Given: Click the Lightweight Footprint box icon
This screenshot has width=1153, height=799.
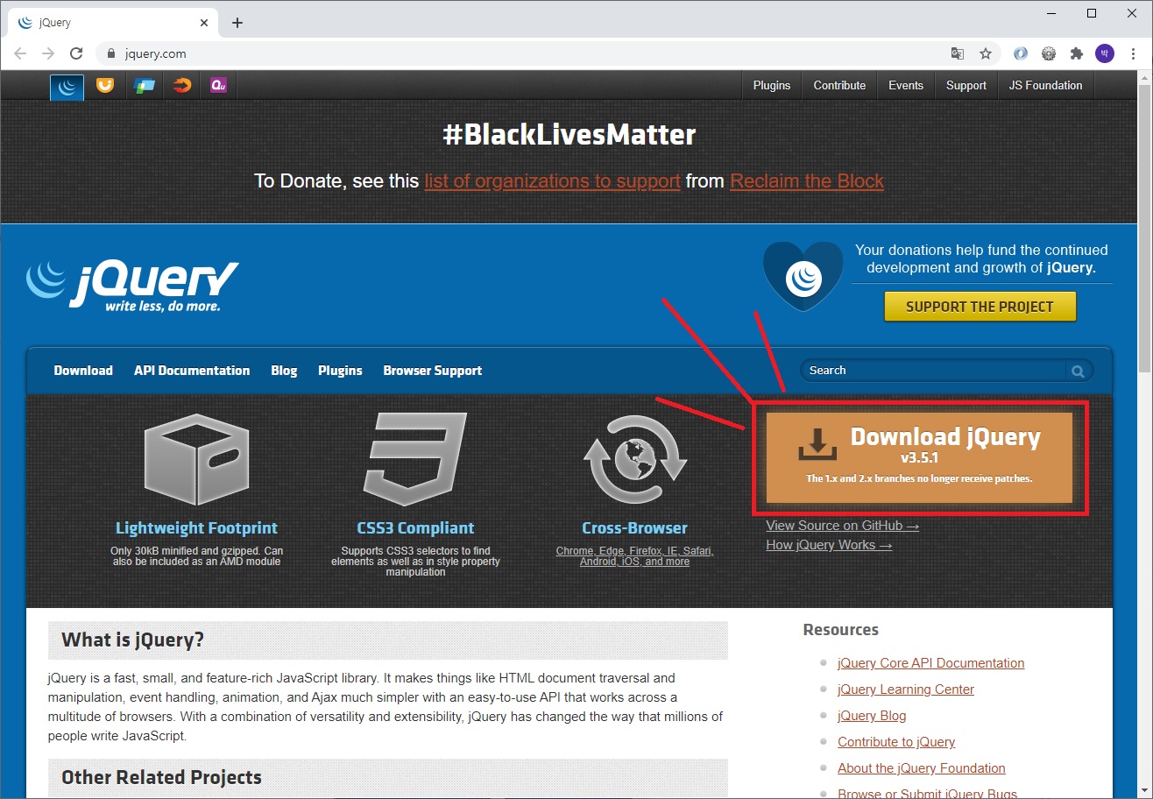Looking at the screenshot, I should pyautogui.click(x=196, y=459).
